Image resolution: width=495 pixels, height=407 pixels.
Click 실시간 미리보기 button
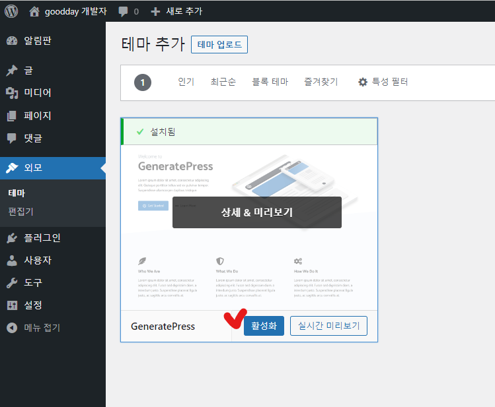click(328, 326)
